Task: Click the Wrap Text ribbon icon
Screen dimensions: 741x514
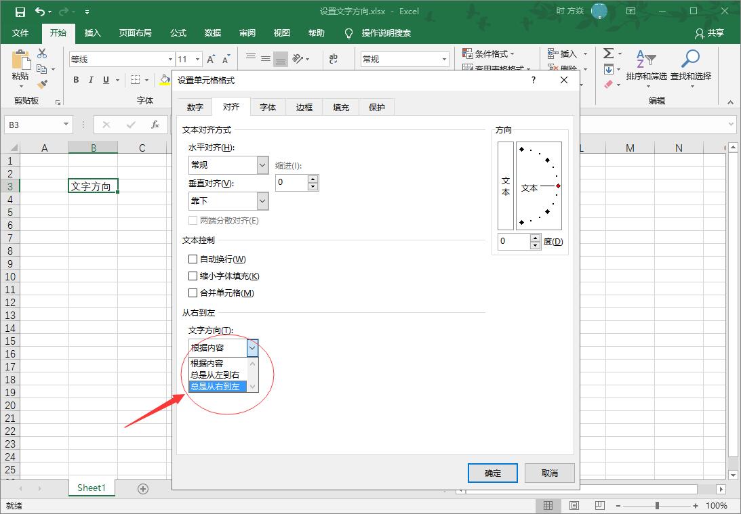Action: 333,60
